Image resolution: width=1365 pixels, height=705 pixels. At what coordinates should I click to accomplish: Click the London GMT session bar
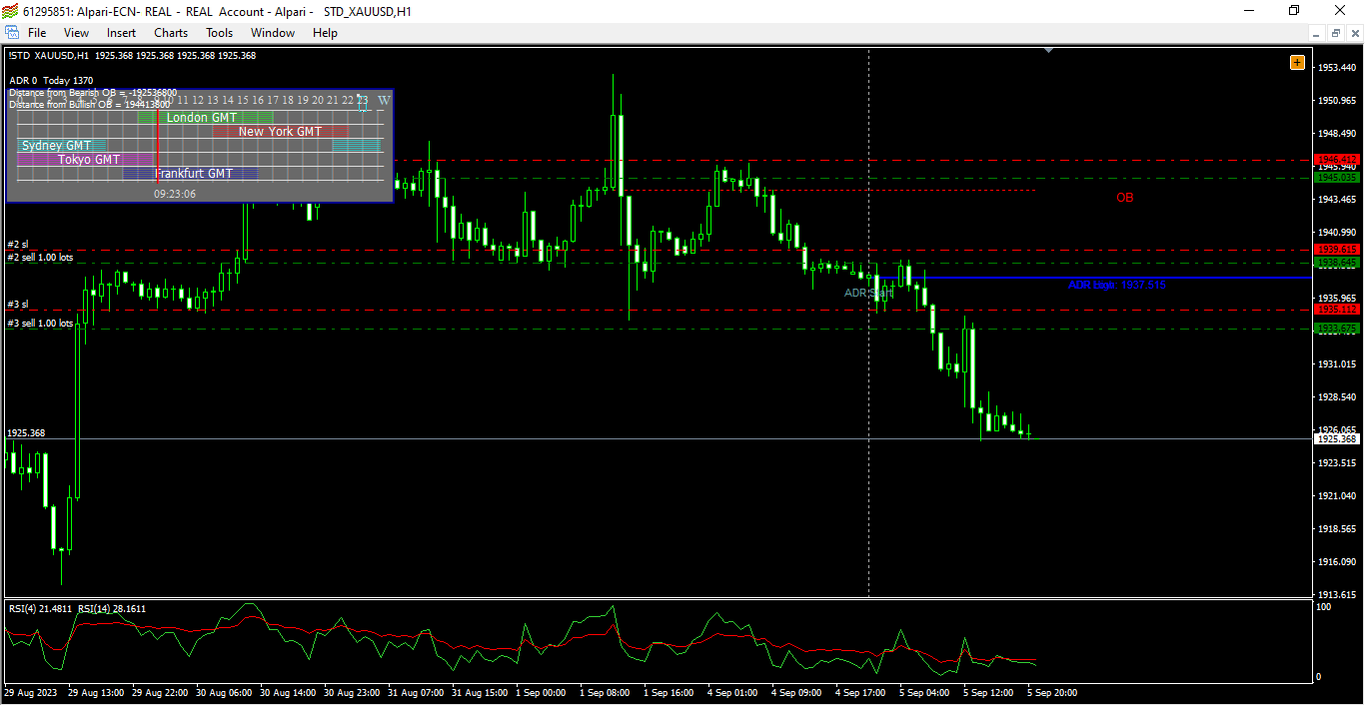pyautogui.click(x=205, y=118)
